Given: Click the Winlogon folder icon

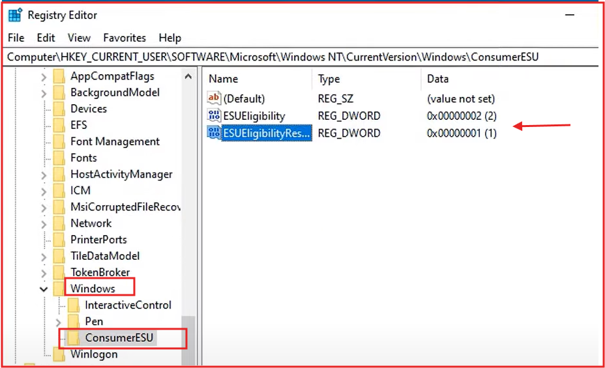Looking at the screenshot, I should (x=59, y=354).
